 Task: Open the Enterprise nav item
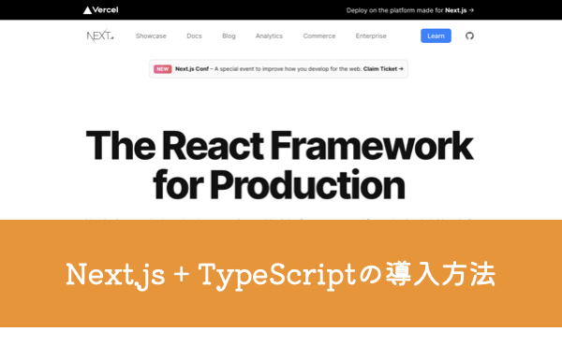pos(371,36)
